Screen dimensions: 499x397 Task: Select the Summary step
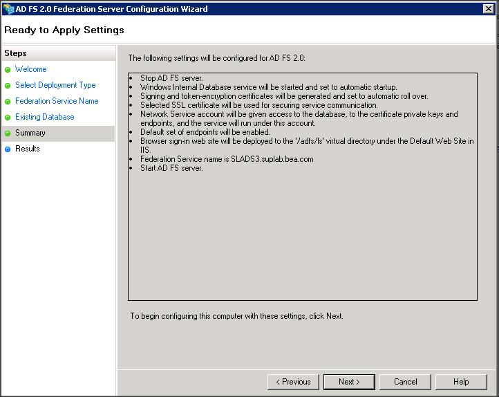tap(30, 133)
